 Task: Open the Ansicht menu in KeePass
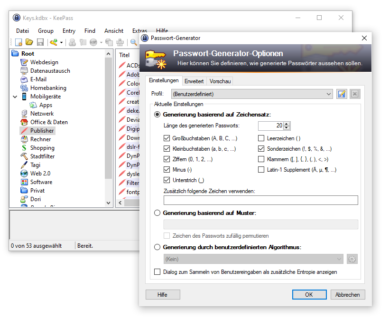pos(114,31)
